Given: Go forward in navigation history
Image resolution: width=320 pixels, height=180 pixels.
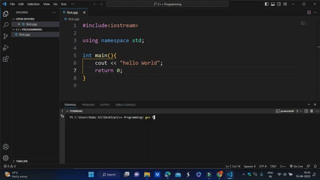Looking at the screenshot, I should point(101,4).
